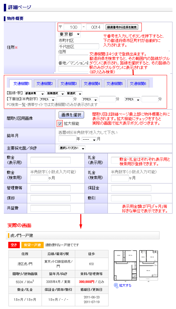The height and width of the screenshot is (309, 176).
Task: Open the first アクセス dropdown after 半角数字
Action: point(47,100)
